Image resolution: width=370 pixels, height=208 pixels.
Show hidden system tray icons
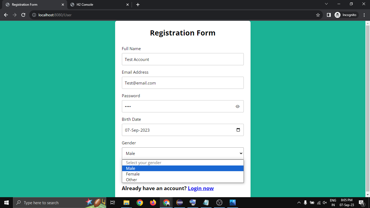click(x=299, y=203)
